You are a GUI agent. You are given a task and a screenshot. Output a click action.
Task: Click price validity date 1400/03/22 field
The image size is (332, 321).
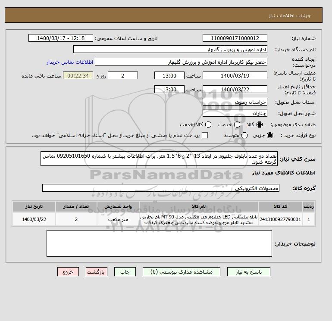pos(235,89)
